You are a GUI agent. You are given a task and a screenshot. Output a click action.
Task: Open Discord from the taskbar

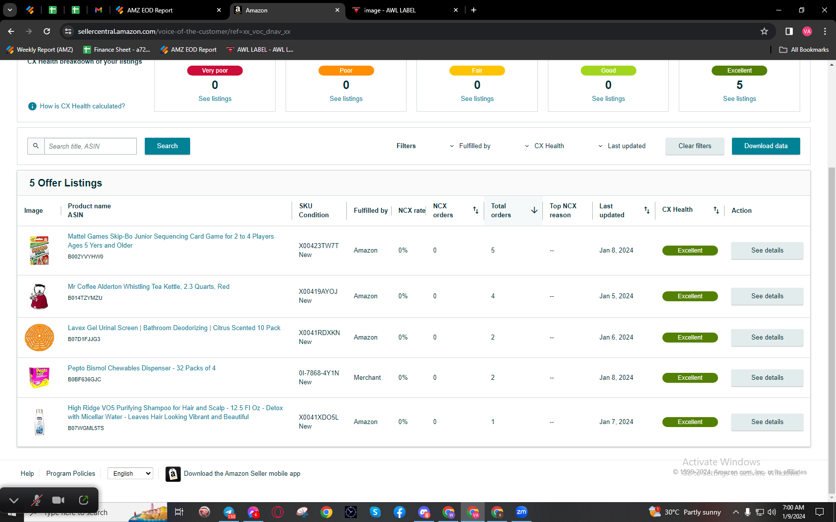pos(424,512)
